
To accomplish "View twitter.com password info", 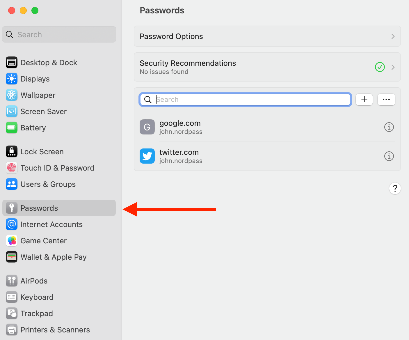I will pos(389,156).
